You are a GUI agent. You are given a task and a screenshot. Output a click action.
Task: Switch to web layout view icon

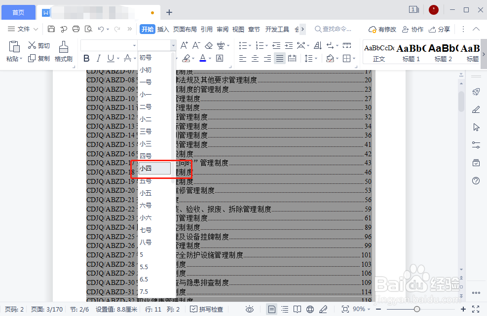310,309
